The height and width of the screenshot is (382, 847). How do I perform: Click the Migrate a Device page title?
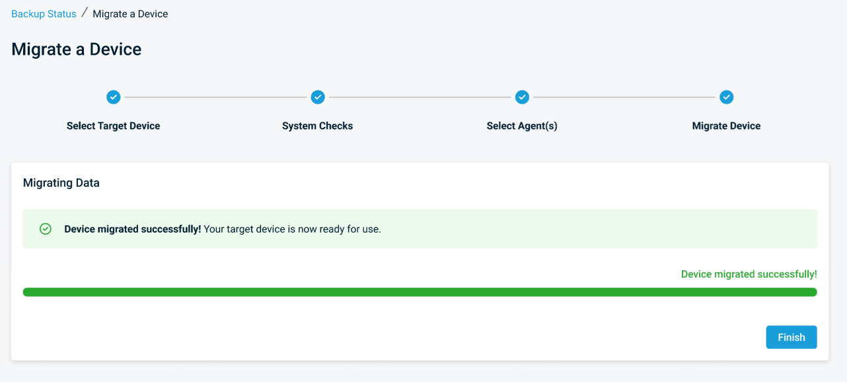click(x=76, y=49)
